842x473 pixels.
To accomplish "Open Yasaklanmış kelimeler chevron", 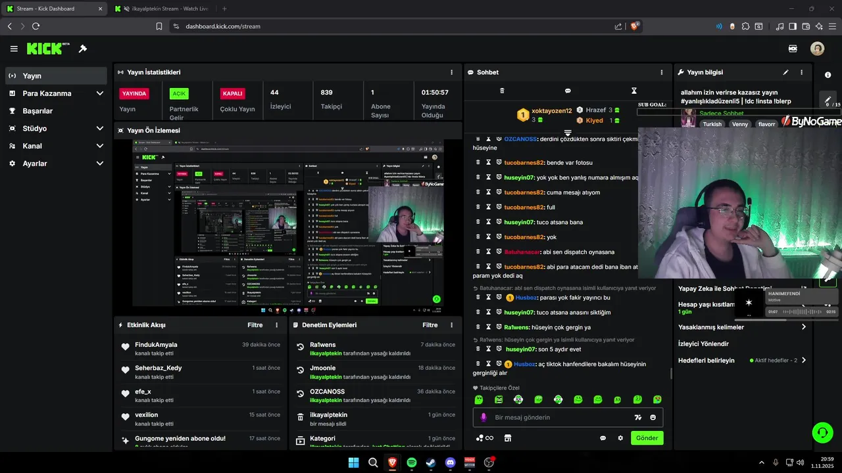I will tap(803, 327).
